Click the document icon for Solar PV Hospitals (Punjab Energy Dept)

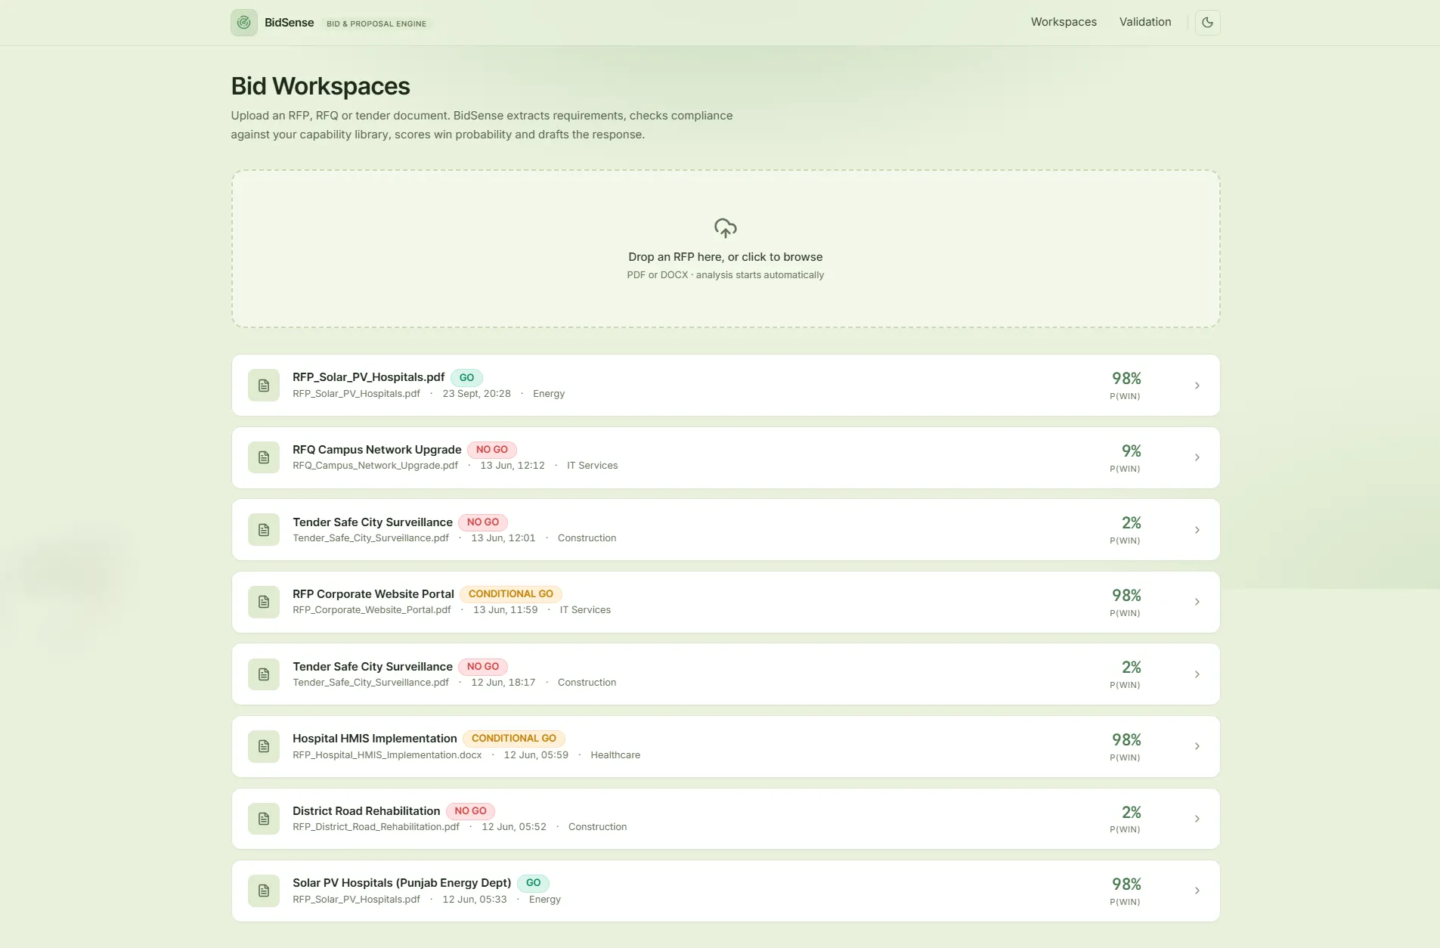click(x=264, y=891)
